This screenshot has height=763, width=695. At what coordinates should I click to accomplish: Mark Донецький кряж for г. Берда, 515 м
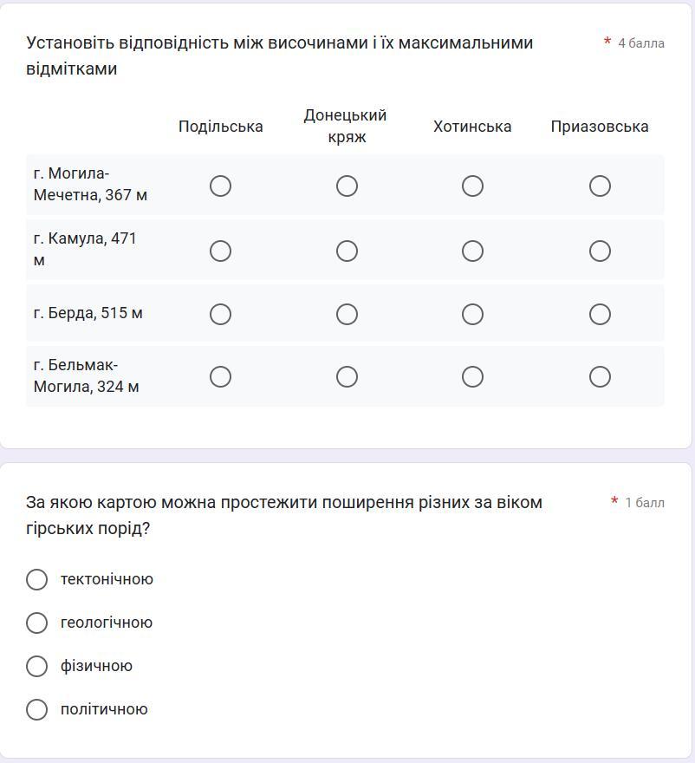(347, 314)
